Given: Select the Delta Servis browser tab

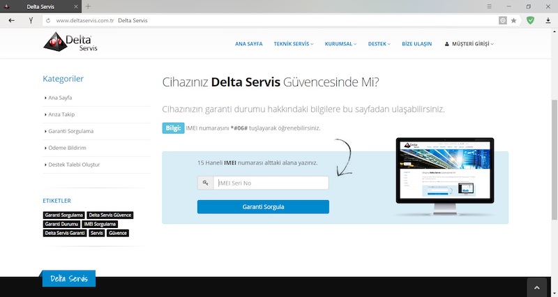Looking at the screenshot, I should pyautogui.click(x=41, y=6).
